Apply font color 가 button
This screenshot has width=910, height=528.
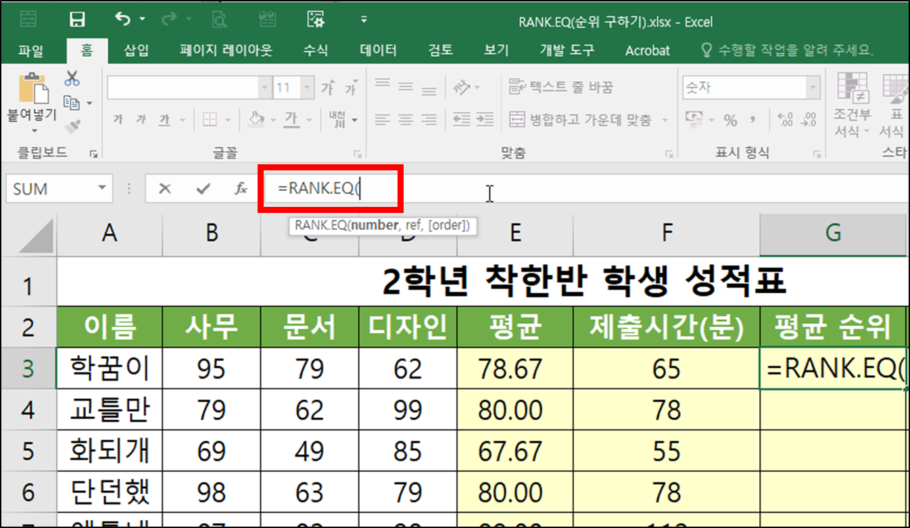click(x=291, y=120)
